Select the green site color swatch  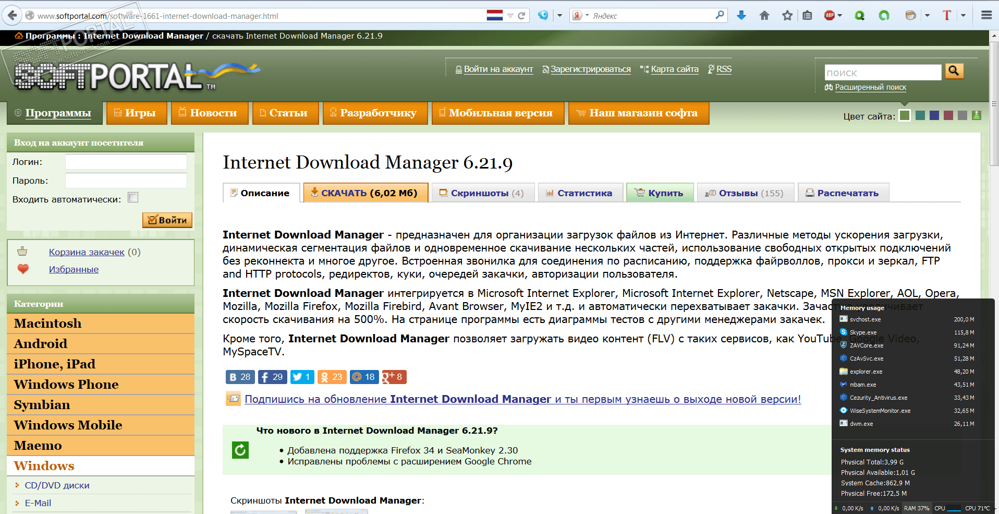click(905, 115)
